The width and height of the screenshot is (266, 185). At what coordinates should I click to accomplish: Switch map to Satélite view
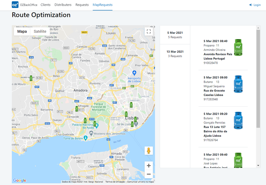[x=40, y=31]
